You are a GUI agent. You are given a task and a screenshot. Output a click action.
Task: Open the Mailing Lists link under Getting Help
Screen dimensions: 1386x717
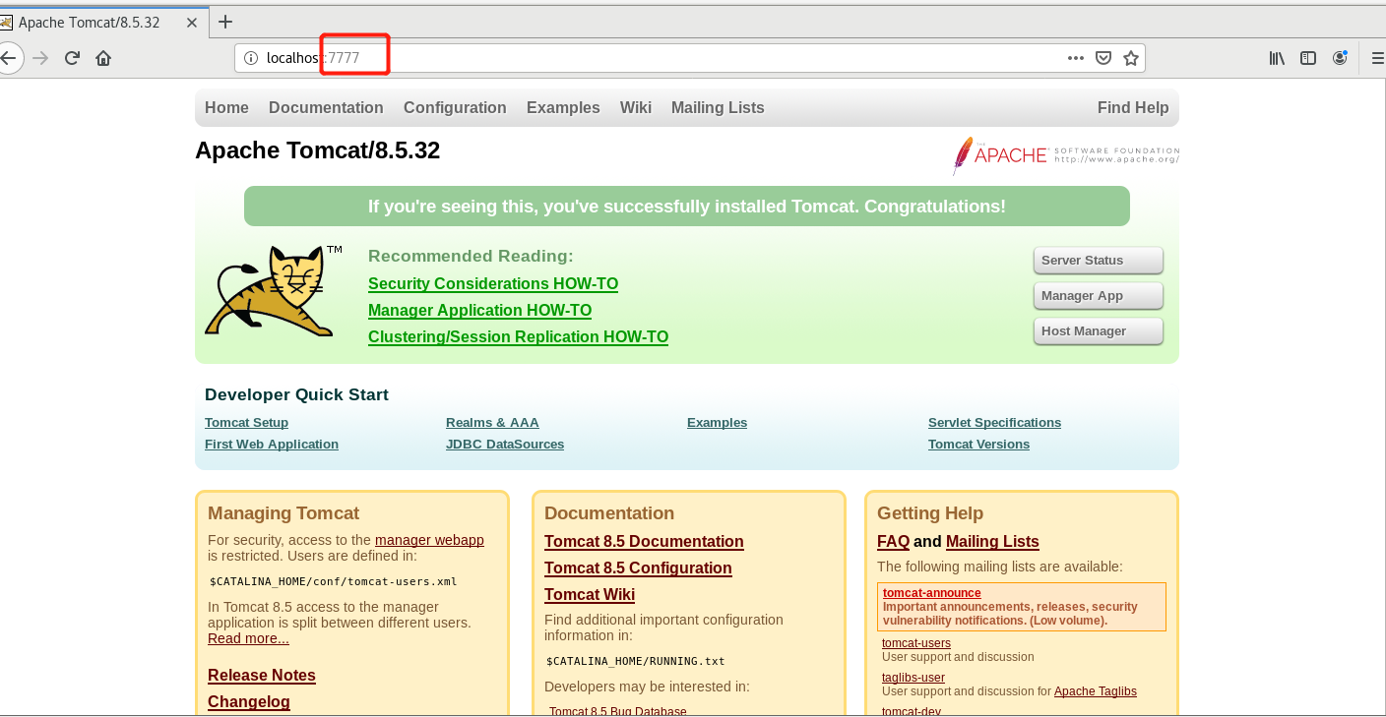pos(992,542)
